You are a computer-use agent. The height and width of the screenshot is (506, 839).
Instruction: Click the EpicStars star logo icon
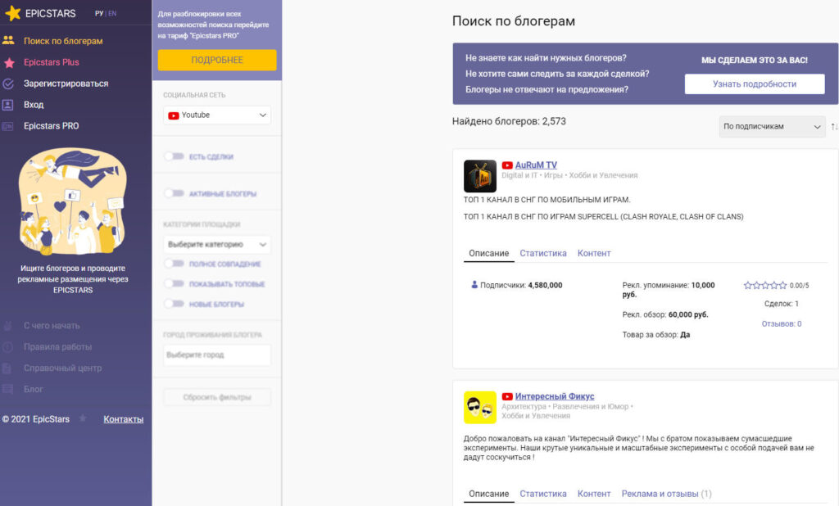pyautogui.click(x=12, y=14)
